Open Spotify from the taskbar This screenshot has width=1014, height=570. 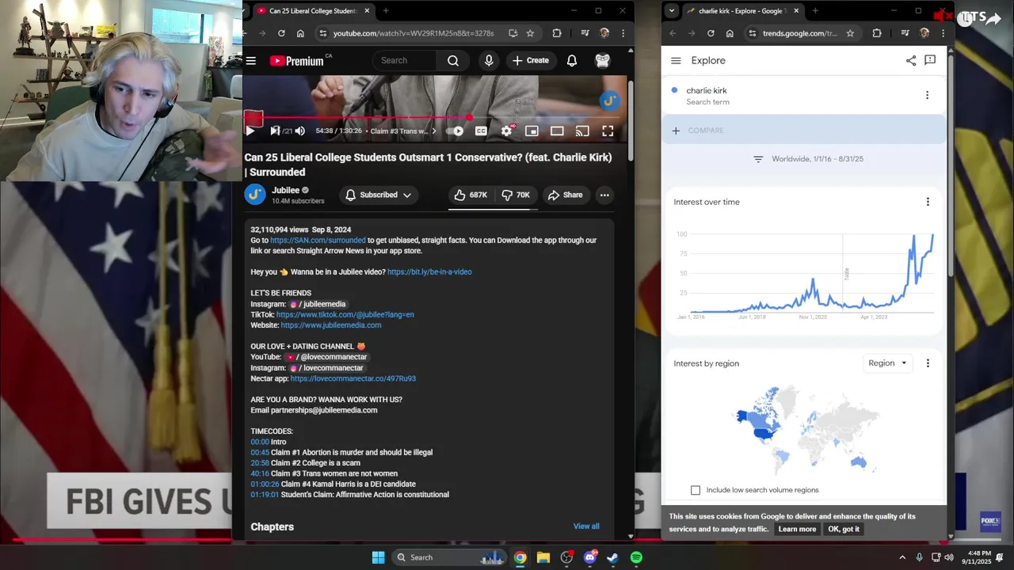(x=636, y=557)
